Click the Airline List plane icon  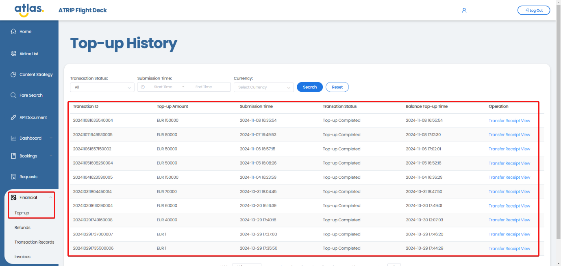click(x=13, y=54)
